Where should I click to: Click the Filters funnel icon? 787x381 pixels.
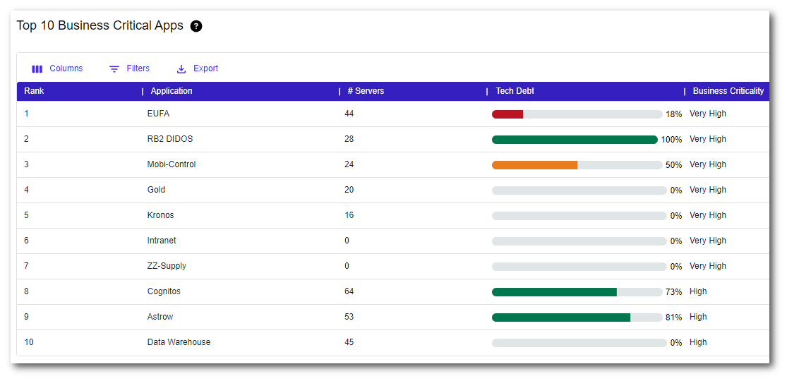pos(114,69)
